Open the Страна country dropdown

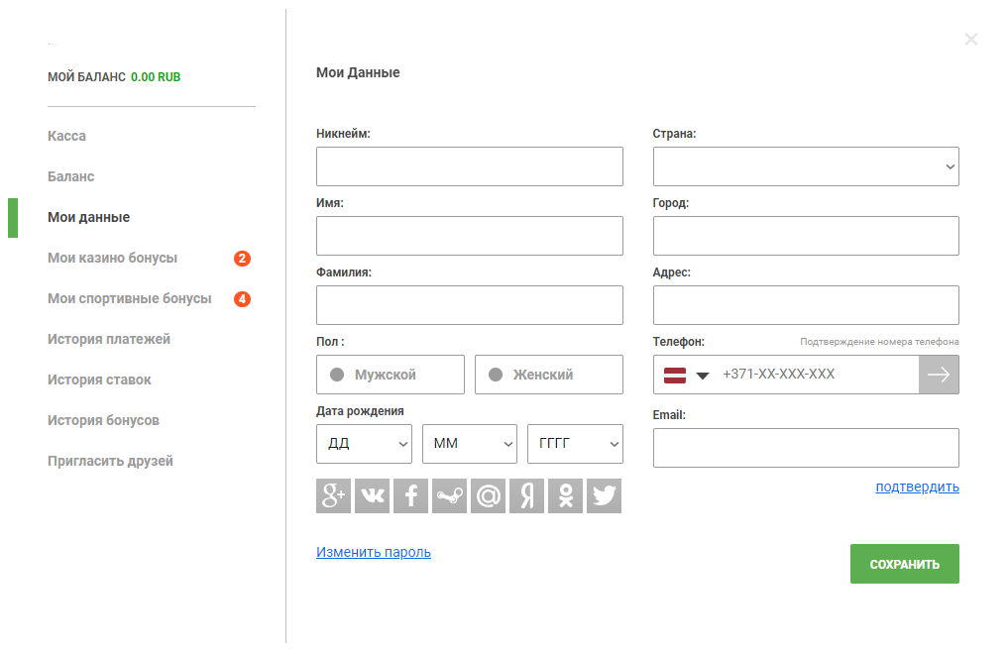[805, 166]
